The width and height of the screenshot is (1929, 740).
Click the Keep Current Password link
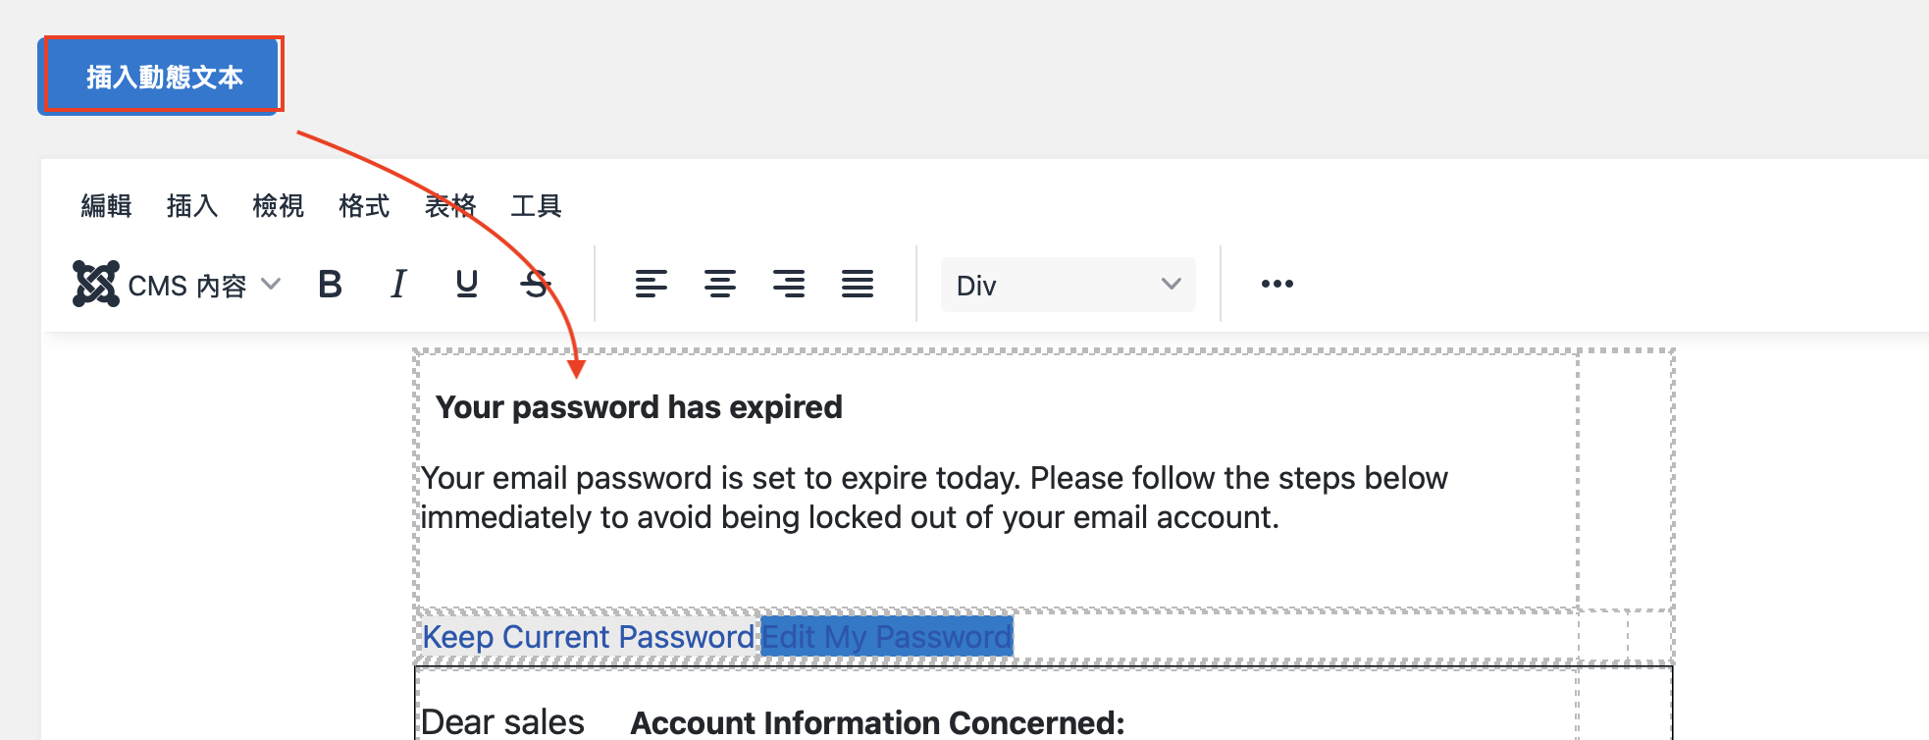[x=589, y=637]
